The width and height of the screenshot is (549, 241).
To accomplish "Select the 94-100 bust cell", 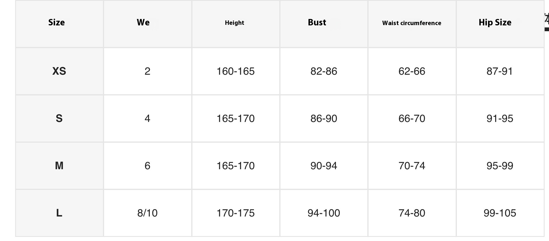I will point(324,213).
